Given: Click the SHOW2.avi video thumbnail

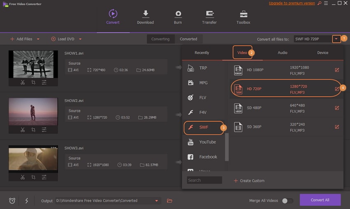Looking at the screenshot, I should 33,112.
